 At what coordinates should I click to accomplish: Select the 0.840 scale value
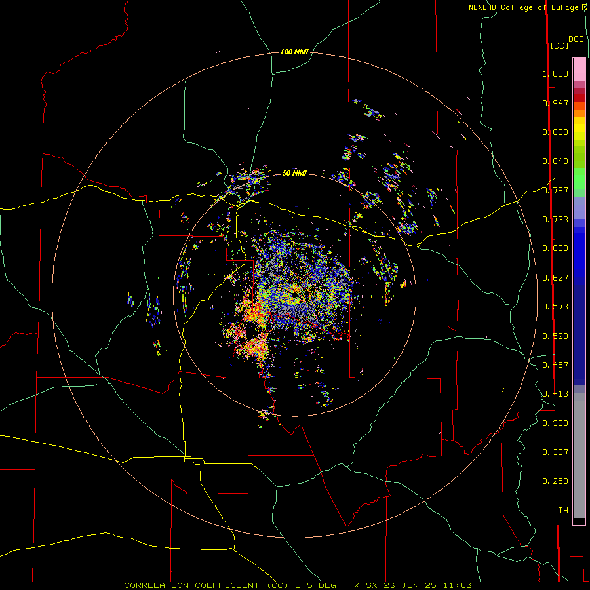coord(555,161)
